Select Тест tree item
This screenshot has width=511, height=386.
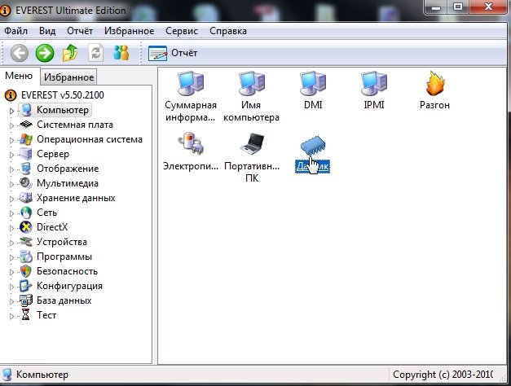click(38, 315)
